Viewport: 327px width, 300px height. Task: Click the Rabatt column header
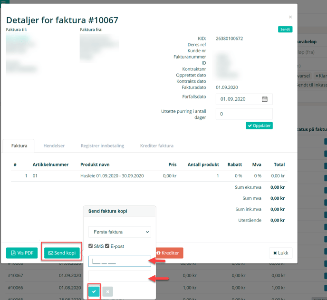(x=235, y=165)
